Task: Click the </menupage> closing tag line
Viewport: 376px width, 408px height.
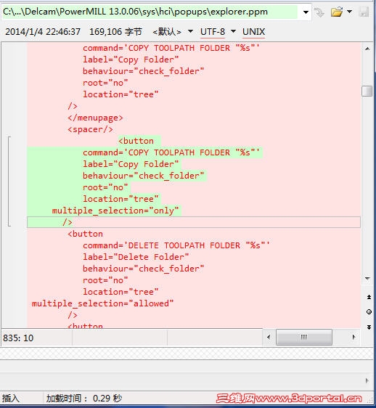Action: (95, 118)
